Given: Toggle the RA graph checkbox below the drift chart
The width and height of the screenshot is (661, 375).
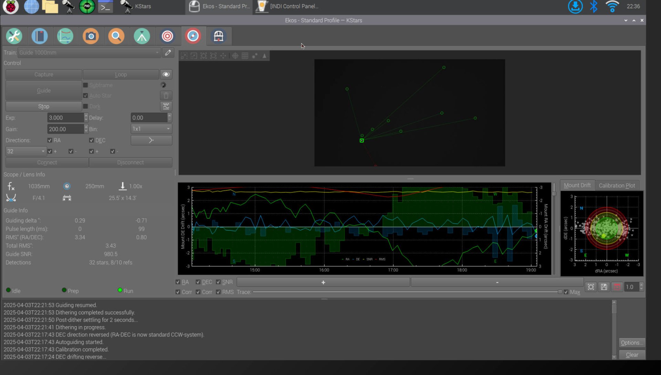Looking at the screenshot, I should pos(178,282).
